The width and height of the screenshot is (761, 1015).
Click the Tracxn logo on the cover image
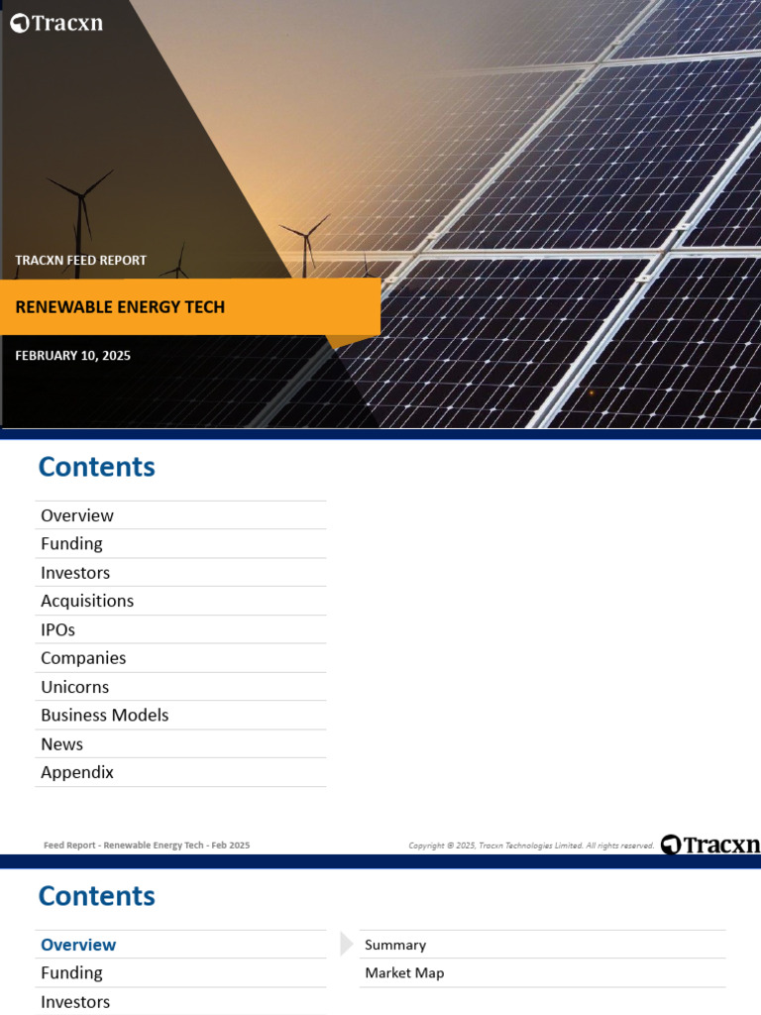(x=56, y=23)
